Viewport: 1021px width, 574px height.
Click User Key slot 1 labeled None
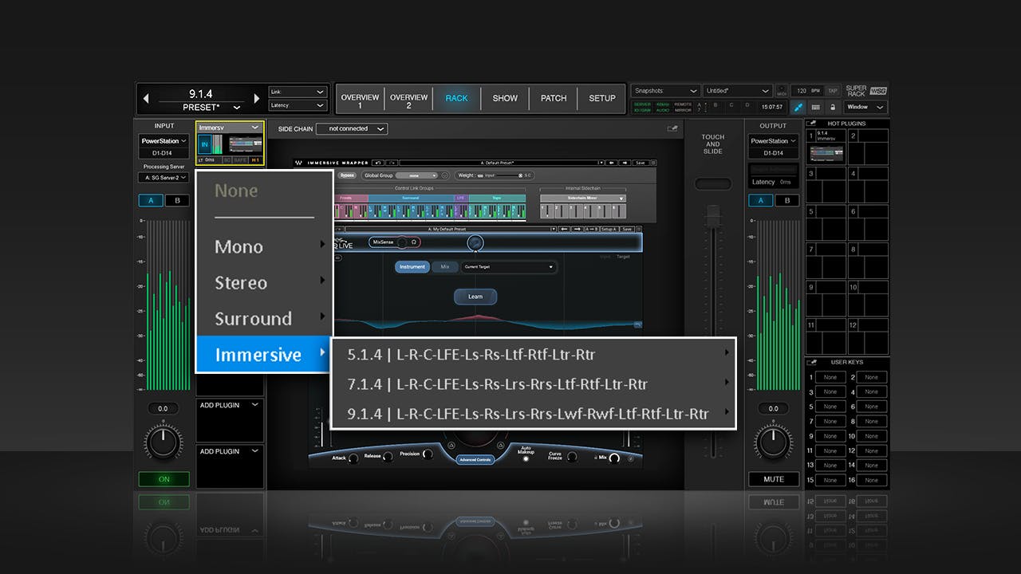coord(830,377)
